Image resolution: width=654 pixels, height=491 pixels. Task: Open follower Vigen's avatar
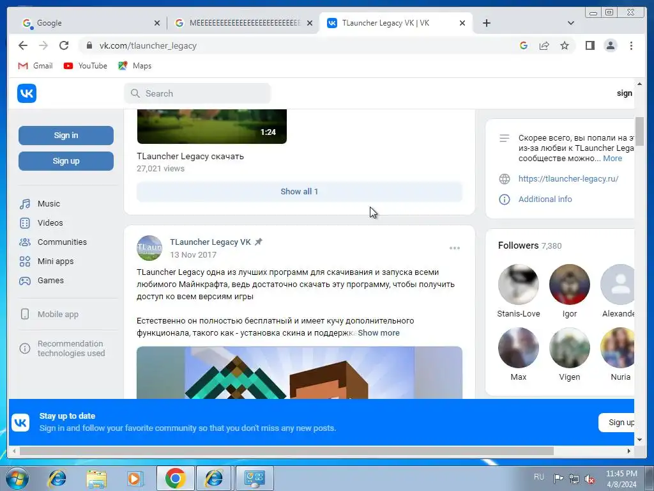click(x=569, y=348)
